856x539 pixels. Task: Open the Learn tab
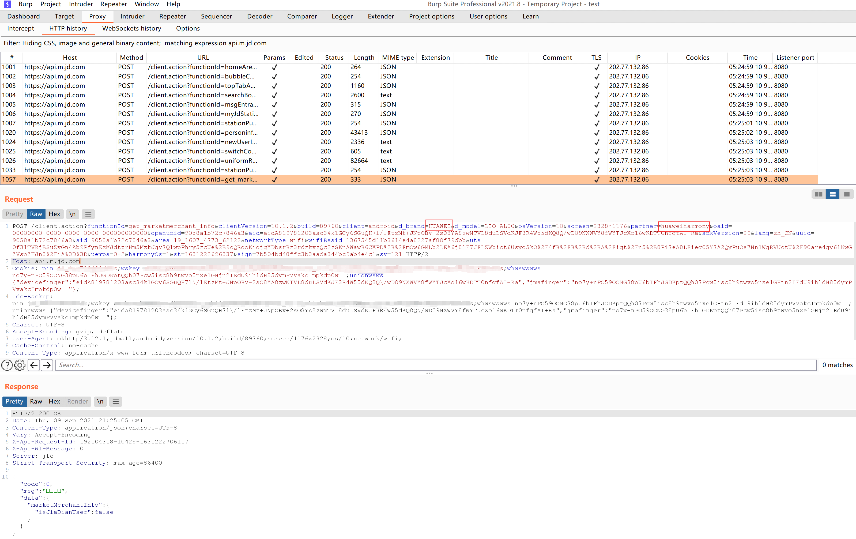coord(531,16)
